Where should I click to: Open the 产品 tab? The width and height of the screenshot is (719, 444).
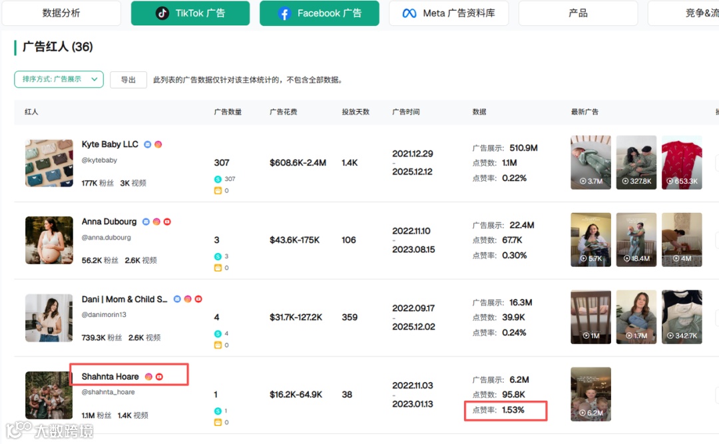(578, 13)
